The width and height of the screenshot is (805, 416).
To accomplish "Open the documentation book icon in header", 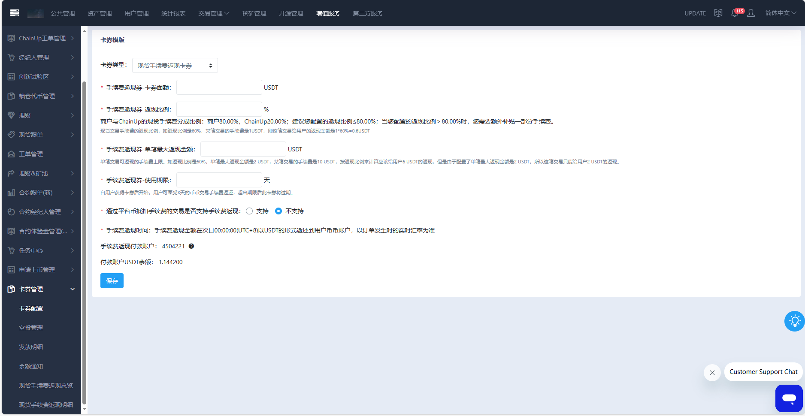I will [718, 13].
